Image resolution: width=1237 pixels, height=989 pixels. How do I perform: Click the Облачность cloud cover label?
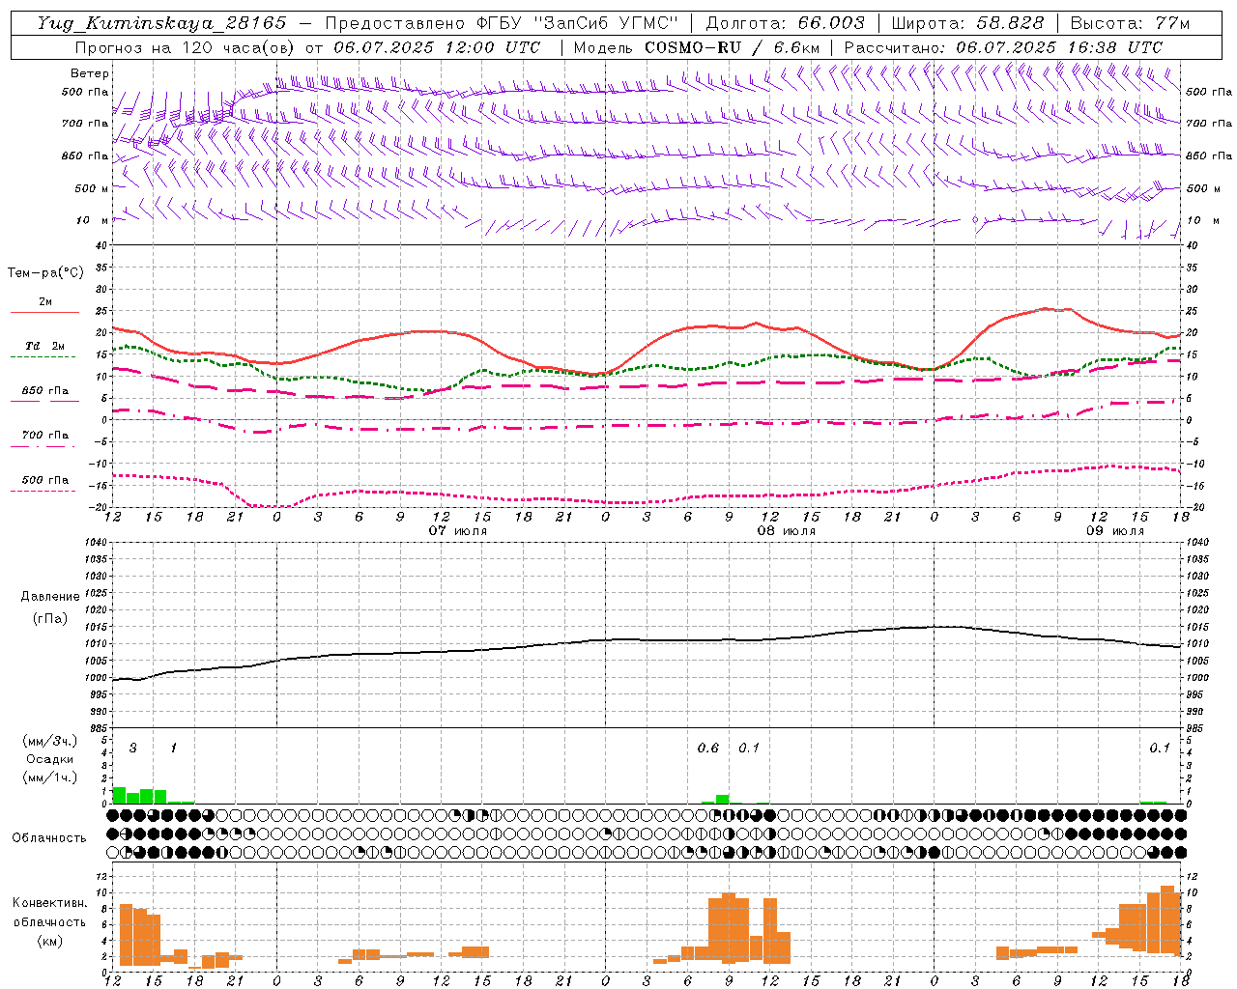[x=49, y=838]
